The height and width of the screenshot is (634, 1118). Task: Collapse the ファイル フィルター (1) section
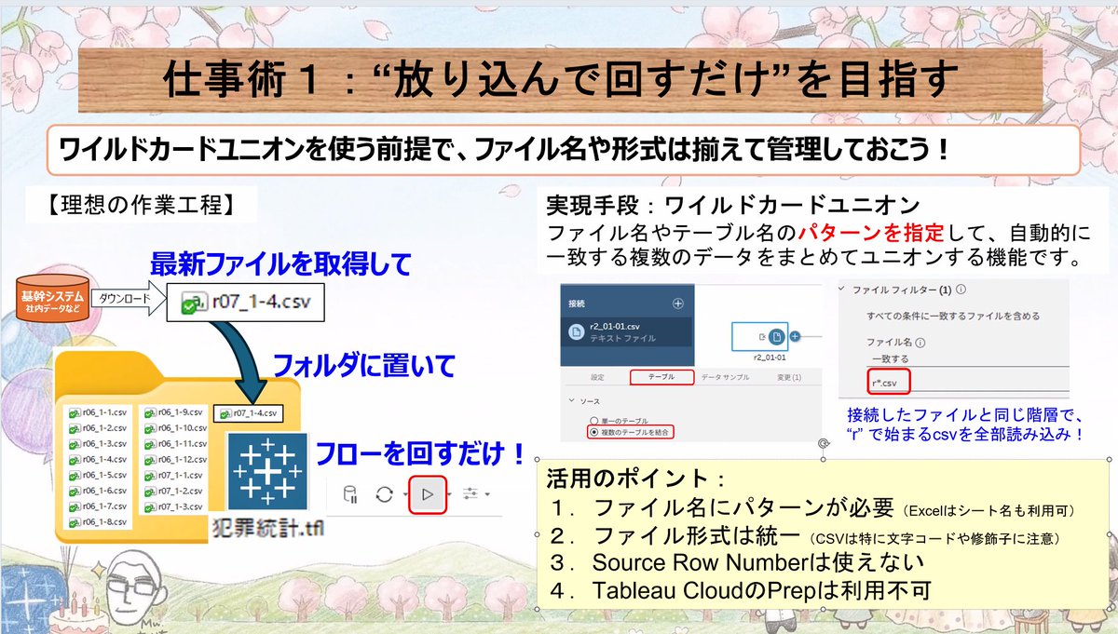(843, 290)
